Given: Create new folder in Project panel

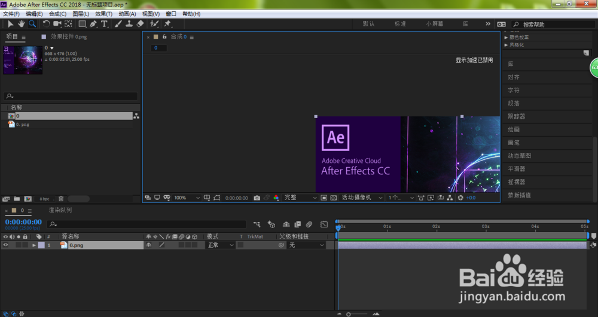Looking at the screenshot, I should click(x=17, y=199).
